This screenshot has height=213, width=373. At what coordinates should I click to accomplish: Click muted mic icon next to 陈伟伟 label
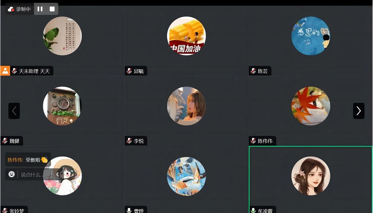click(254, 141)
